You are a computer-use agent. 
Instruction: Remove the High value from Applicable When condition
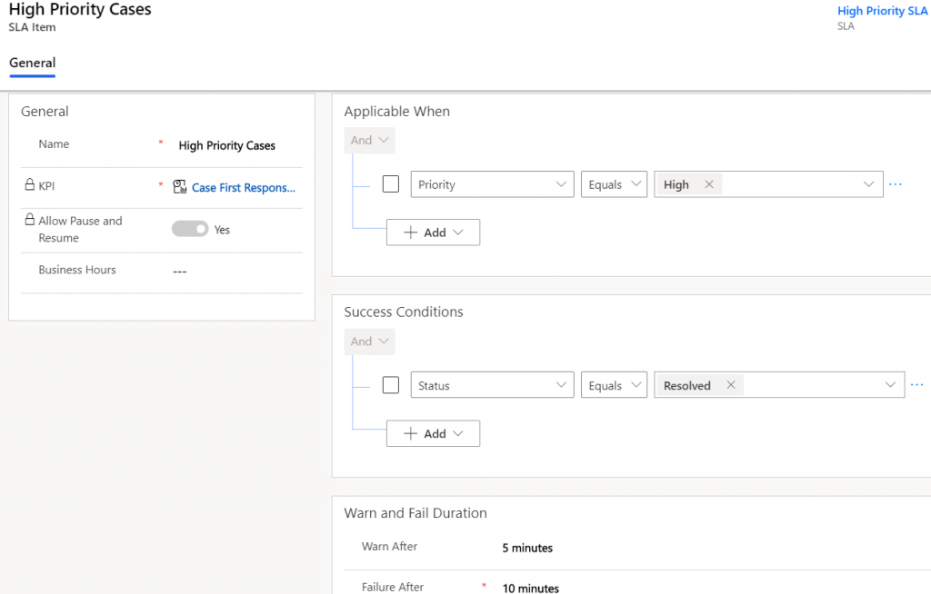pos(710,183)
